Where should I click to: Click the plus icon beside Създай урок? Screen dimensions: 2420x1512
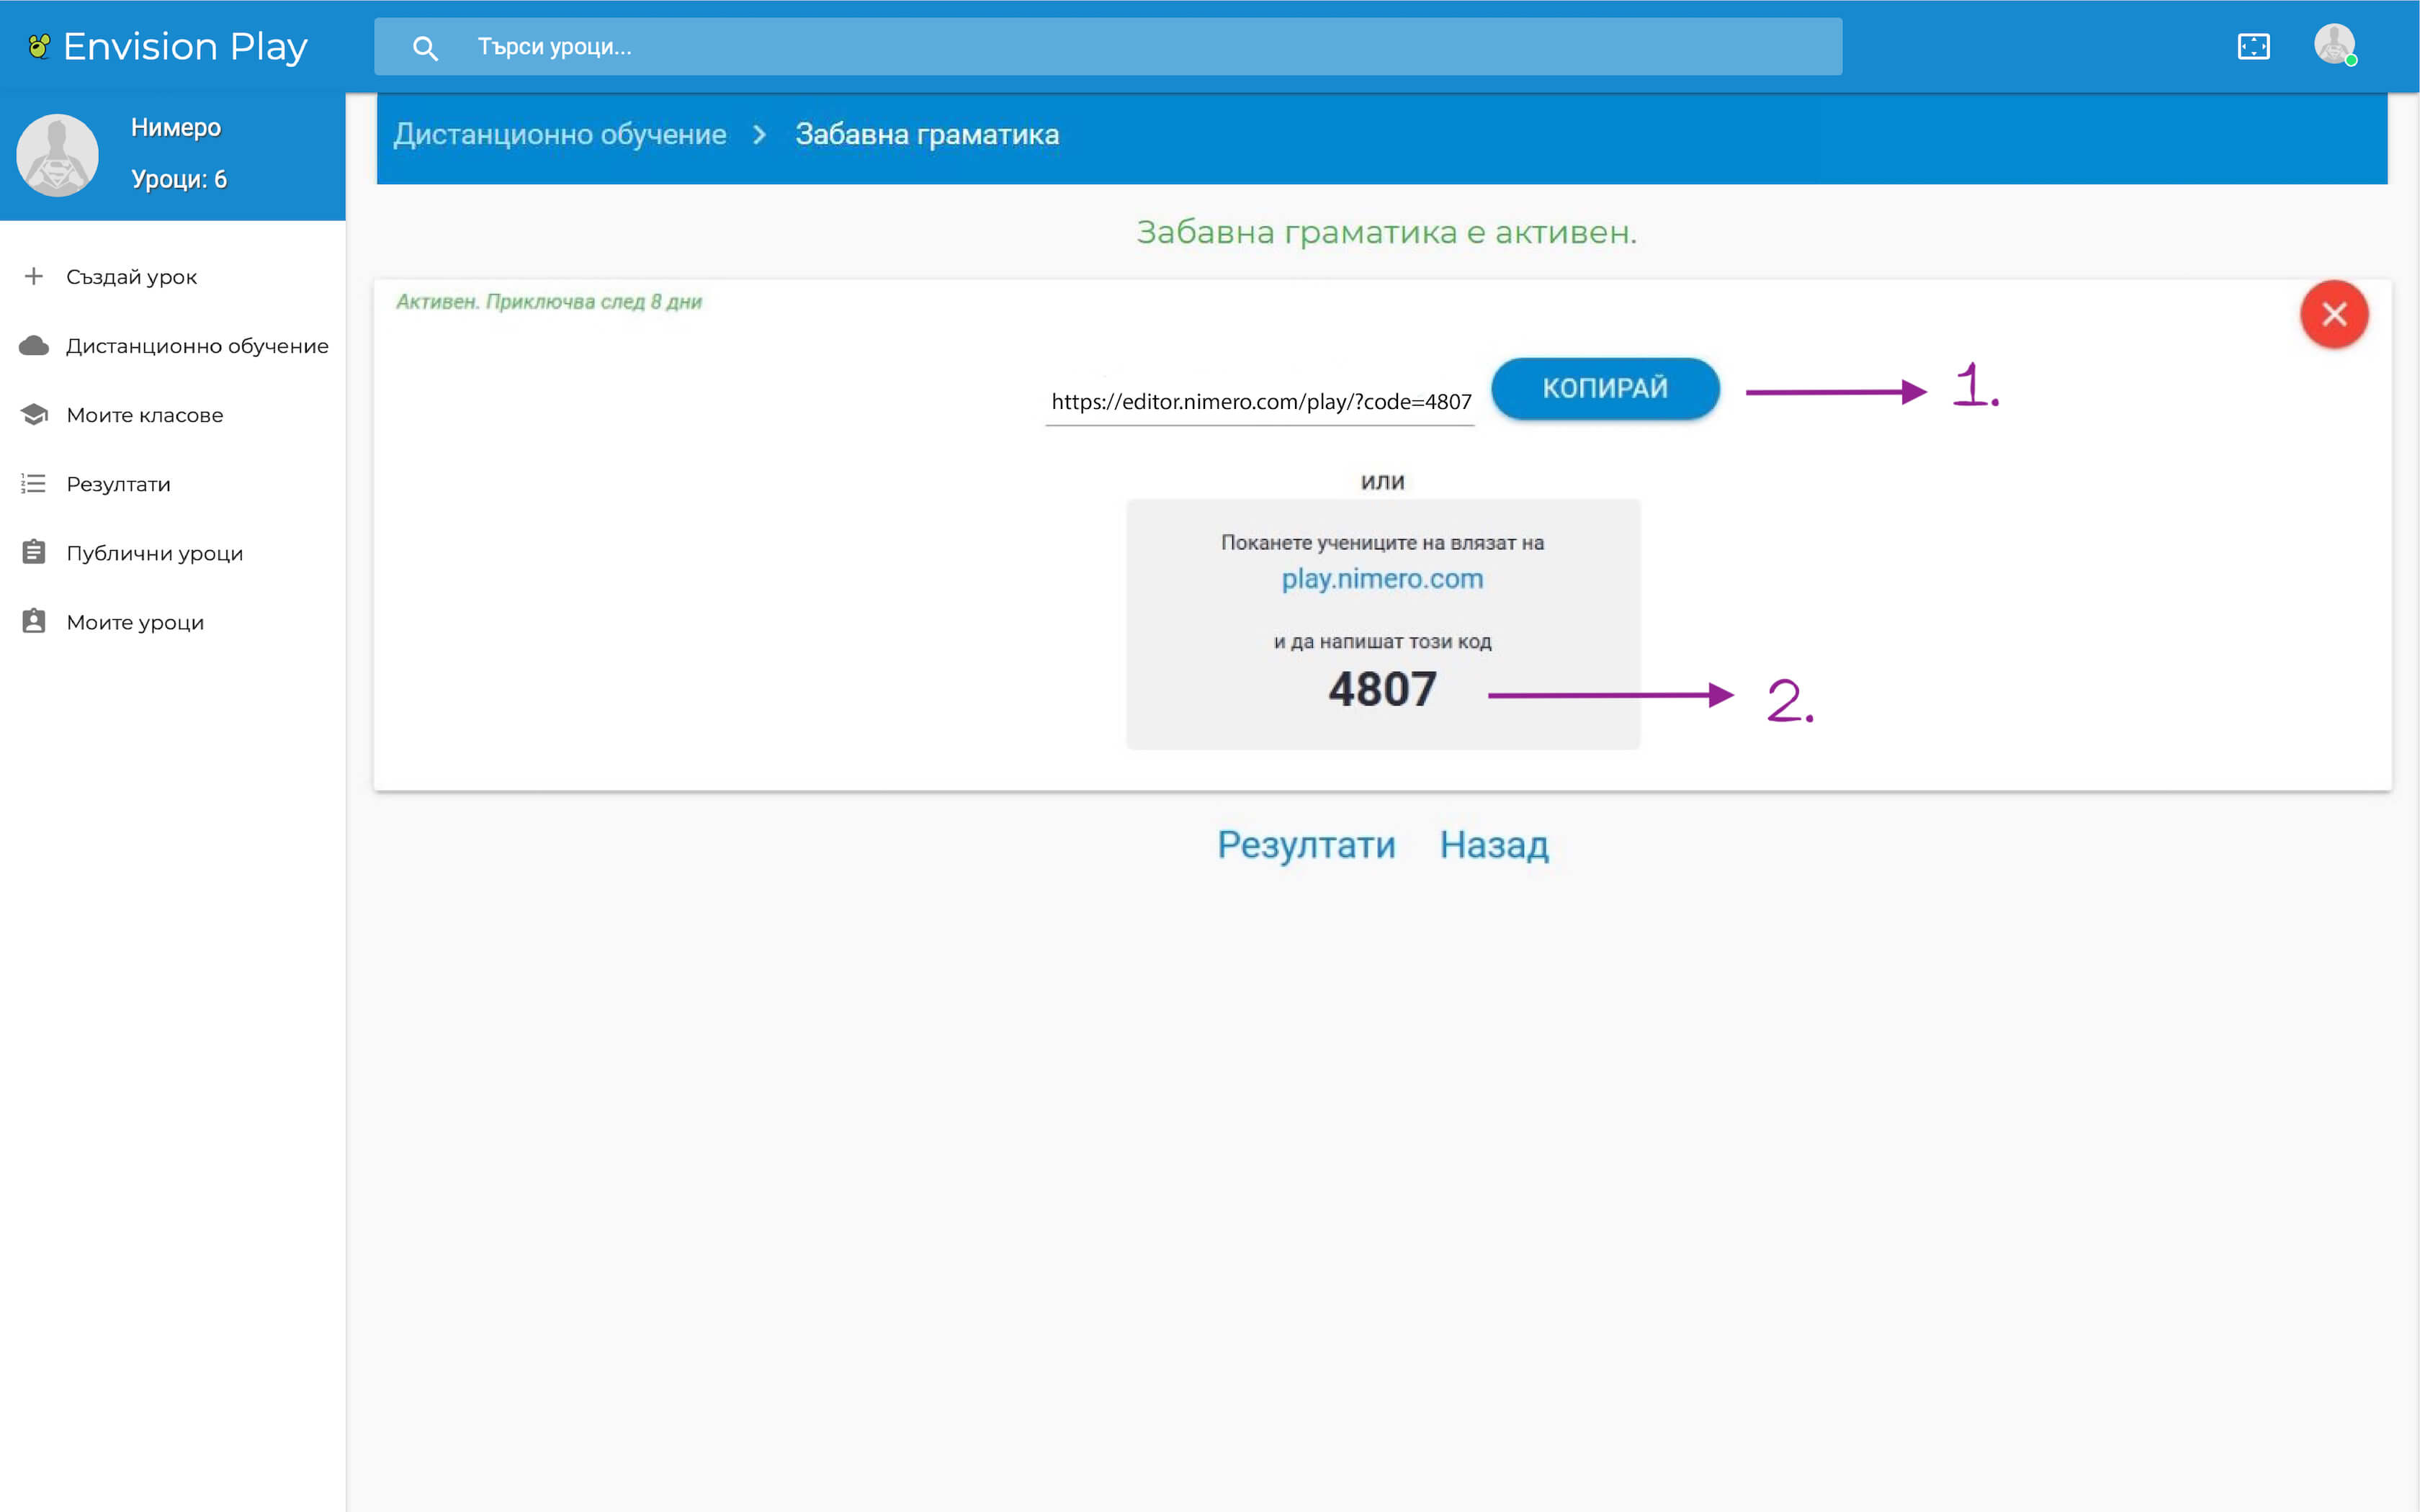pos(34,276)
